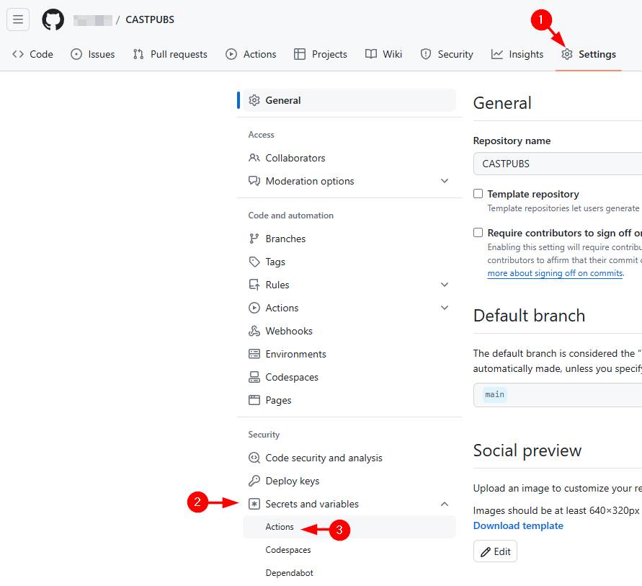Screen dimensions: 642x586
Task: Click the Branches icon in sidebar
Action: coord(254,239)
